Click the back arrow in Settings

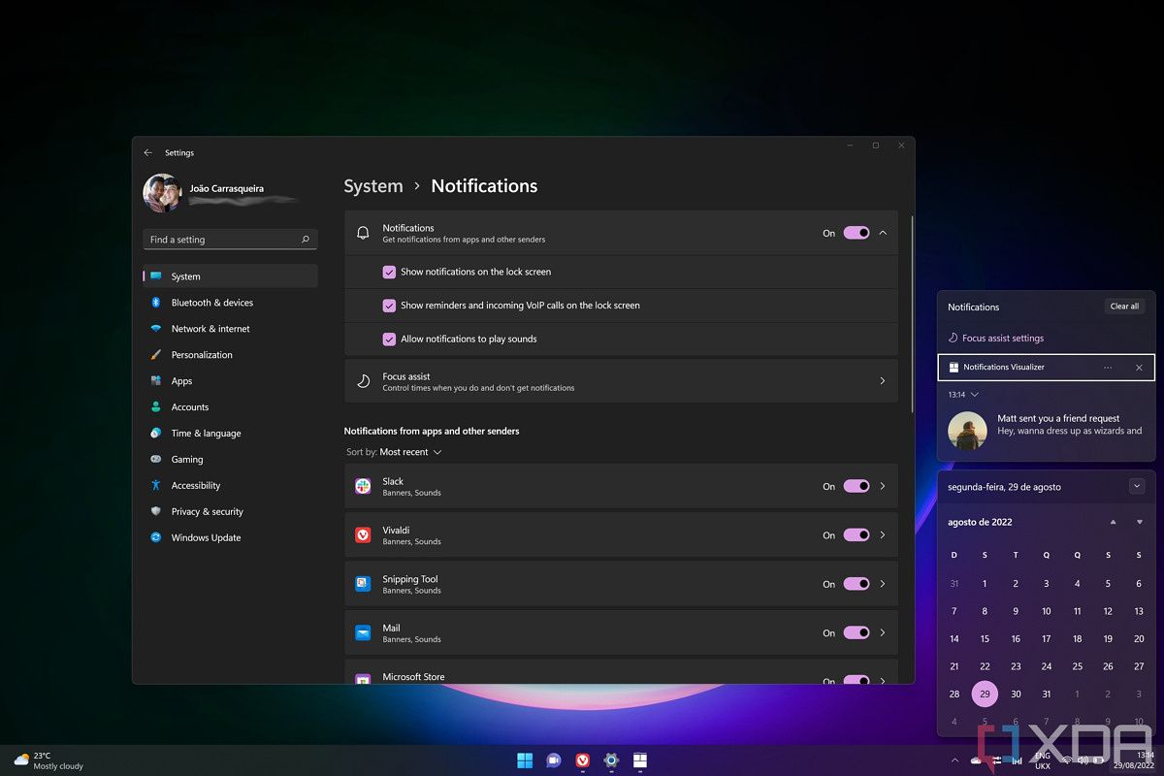147,152
